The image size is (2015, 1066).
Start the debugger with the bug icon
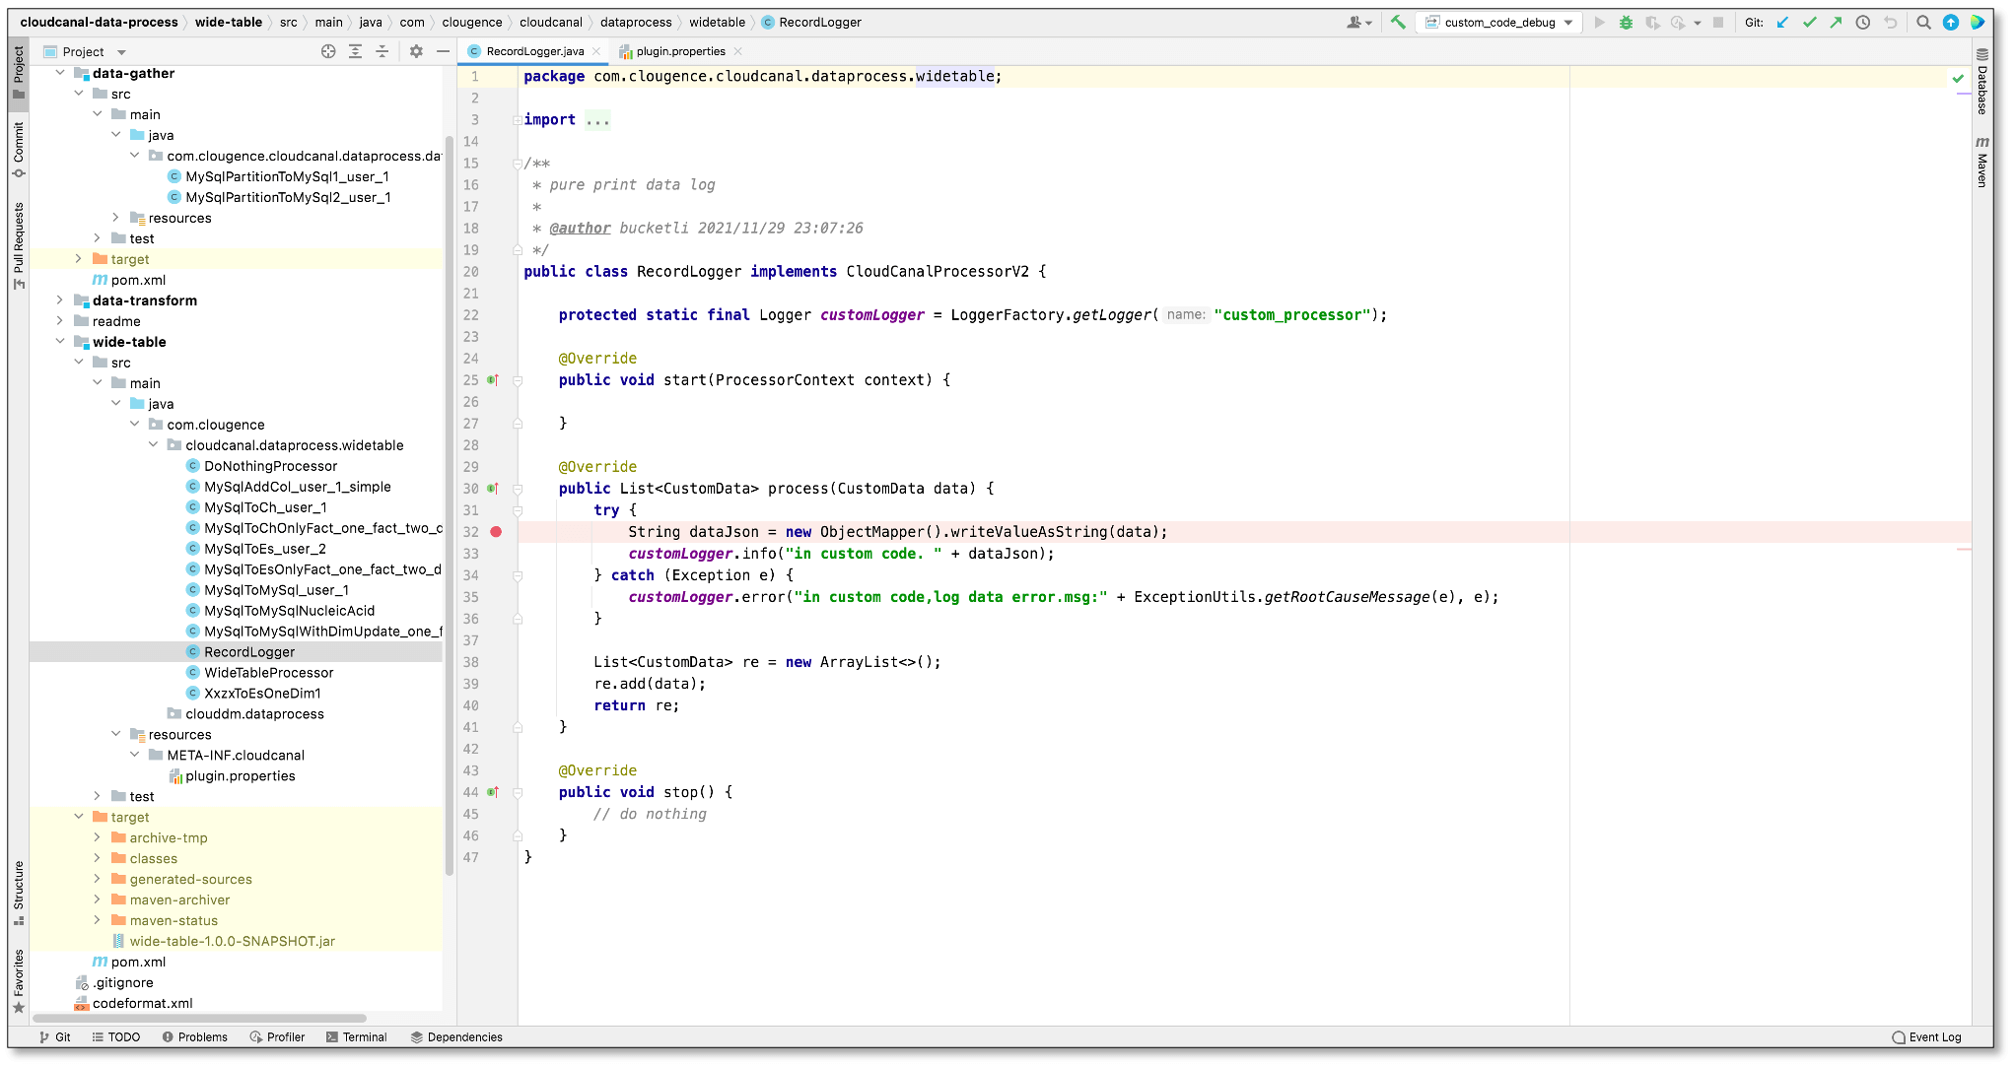tap(1626, 22)
